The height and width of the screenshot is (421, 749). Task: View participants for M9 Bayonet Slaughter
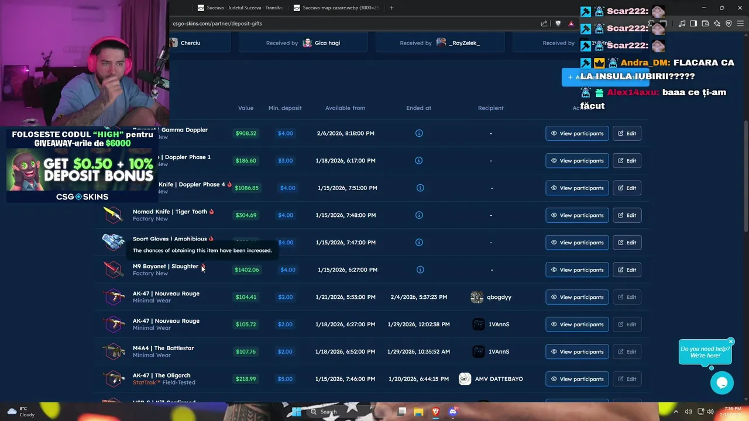tap(577, 270)
